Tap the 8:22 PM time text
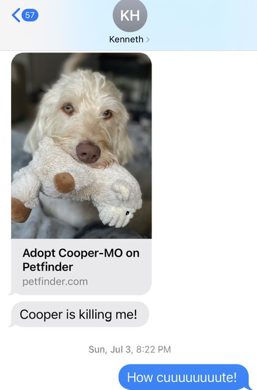This screenshot has width=257, height=390. (x=154, y=349)
